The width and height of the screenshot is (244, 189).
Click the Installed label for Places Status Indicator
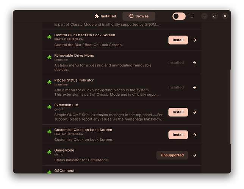click(176, 87)
